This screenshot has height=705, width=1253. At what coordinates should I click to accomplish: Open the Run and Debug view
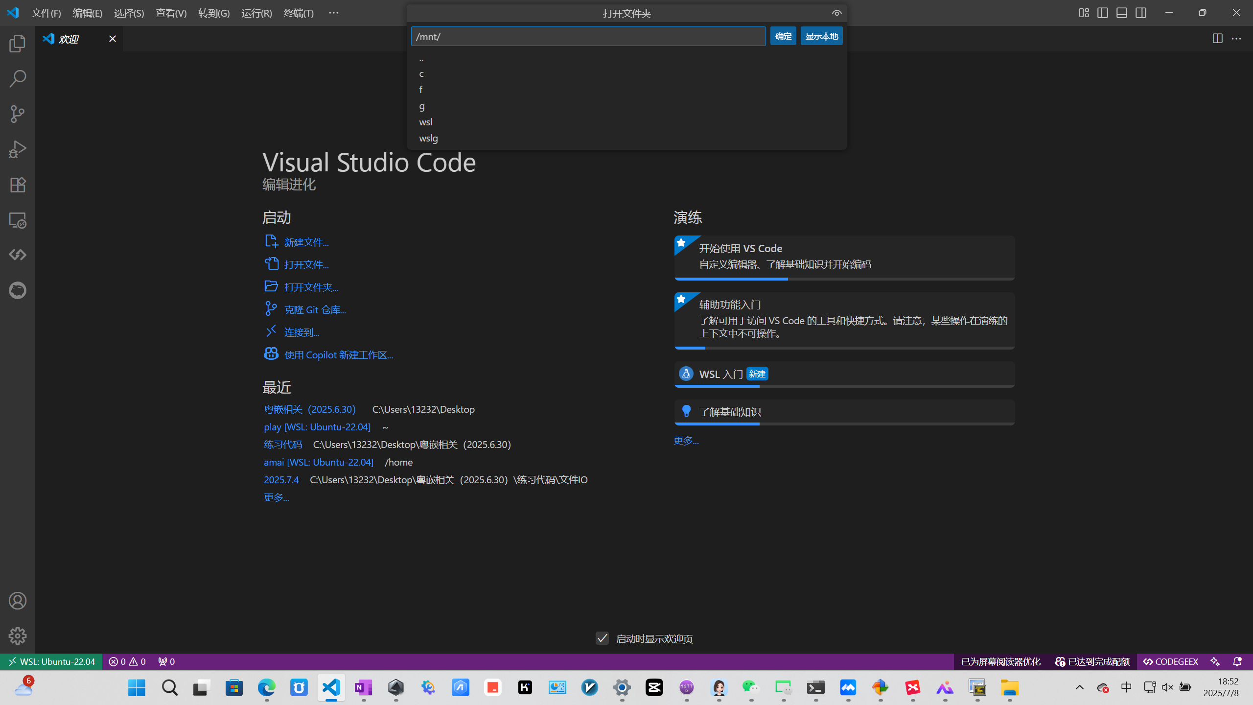pyautogui.click(x=17, y=149)
